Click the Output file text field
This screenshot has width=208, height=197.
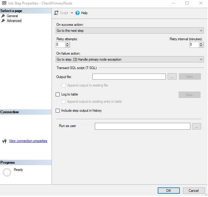tap(129, 77)
